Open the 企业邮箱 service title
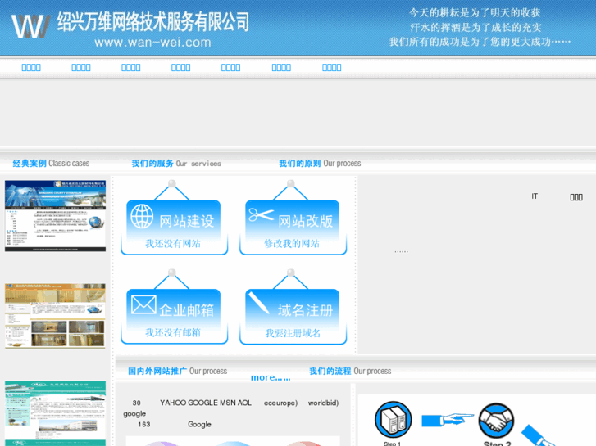Screen dimensions: 596x446 pos(187,310)
